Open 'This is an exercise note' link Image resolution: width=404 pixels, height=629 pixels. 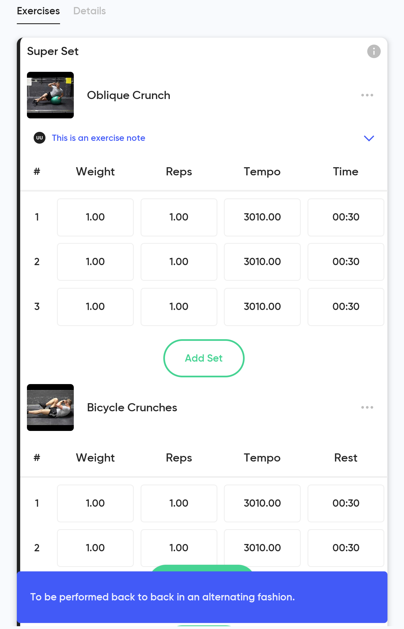98,138
